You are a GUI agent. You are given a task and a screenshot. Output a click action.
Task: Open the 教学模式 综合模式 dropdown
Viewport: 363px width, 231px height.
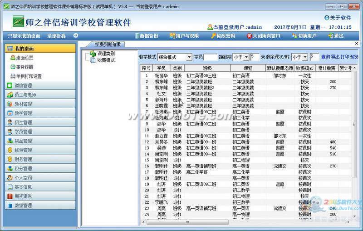coord(189,57)
